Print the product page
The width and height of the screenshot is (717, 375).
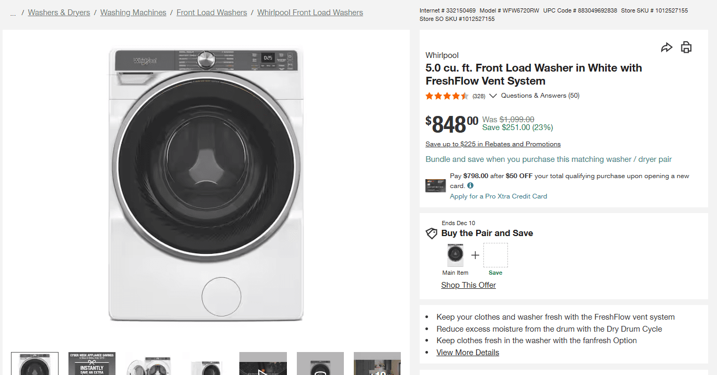pos(686,47)
